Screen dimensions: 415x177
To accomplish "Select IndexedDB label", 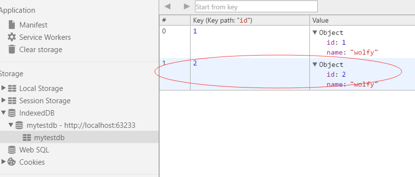I will click(x=37, y=113).
